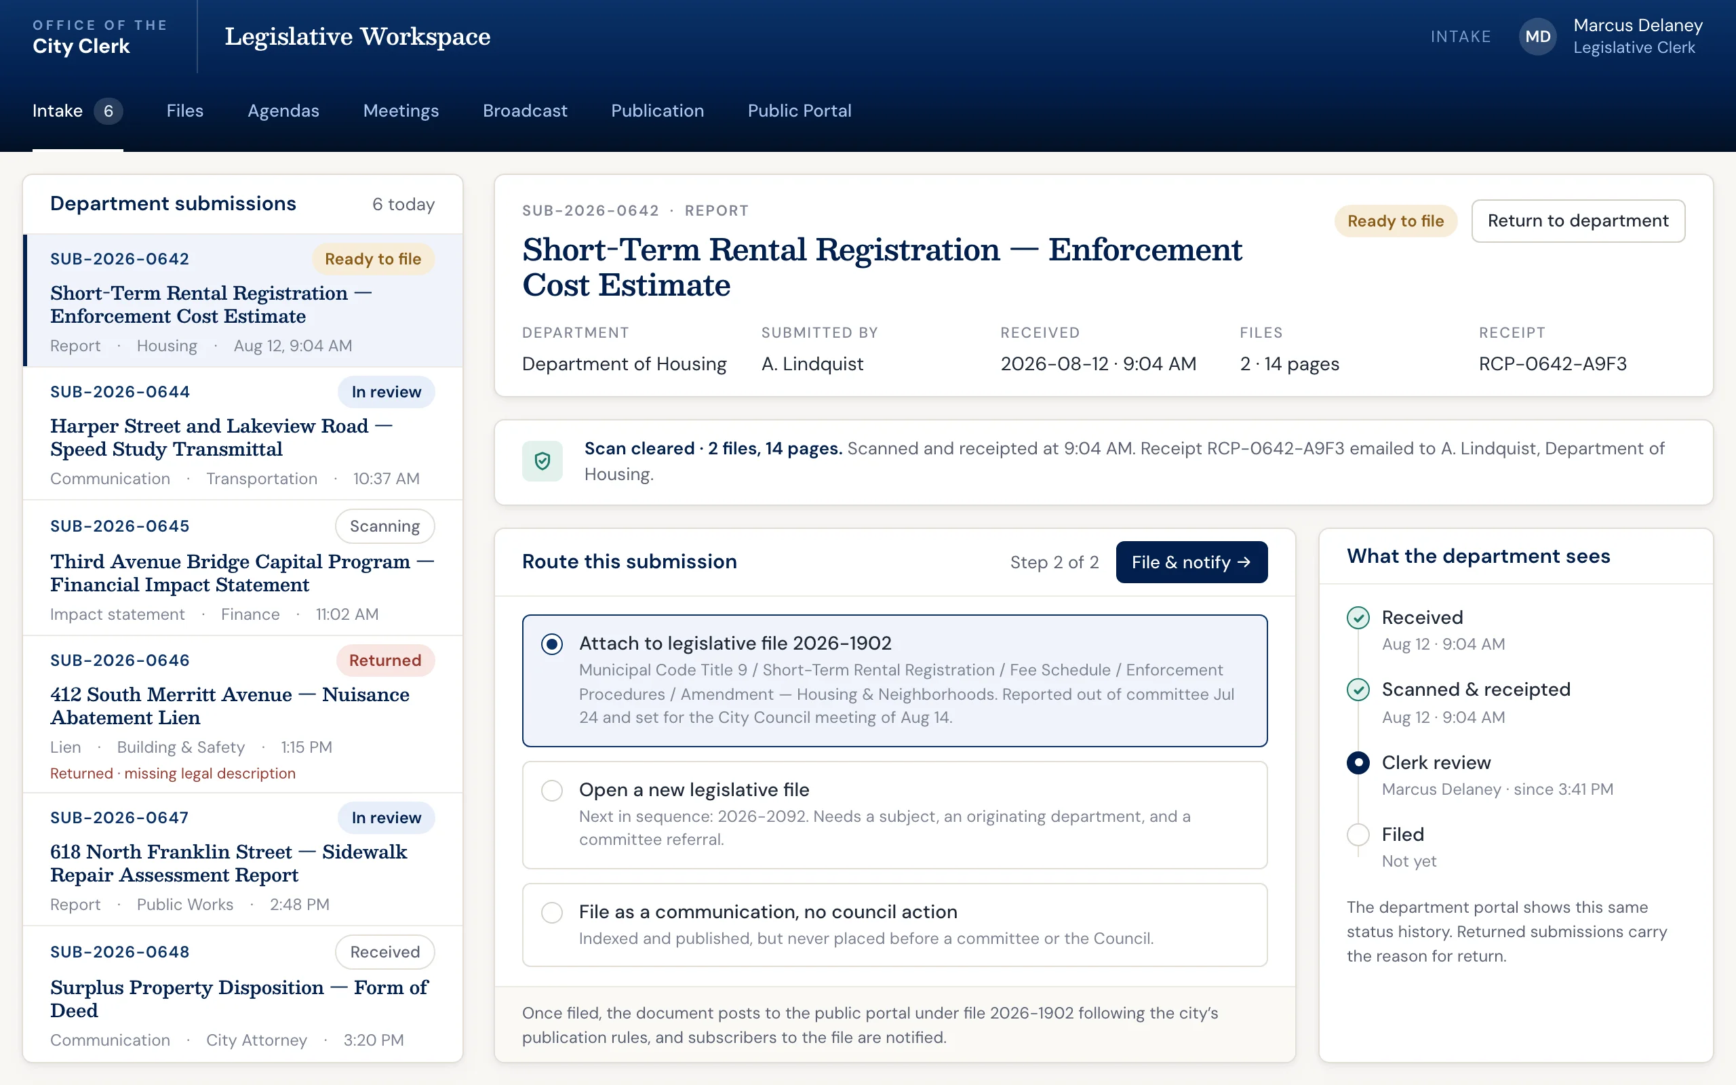
Task: Click the File & notify button
Action: [1191, 562]
